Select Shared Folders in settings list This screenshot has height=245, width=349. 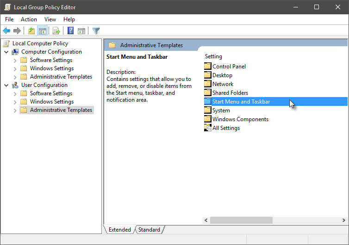[230, 93]
